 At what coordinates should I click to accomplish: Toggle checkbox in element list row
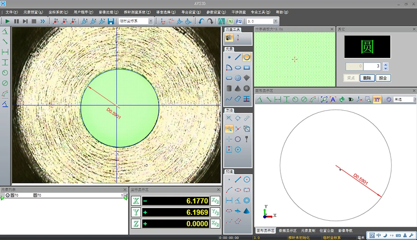pos(126,195)
